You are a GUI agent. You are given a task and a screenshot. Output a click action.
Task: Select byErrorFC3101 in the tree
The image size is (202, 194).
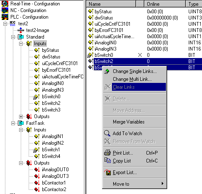tap(56, 70)
